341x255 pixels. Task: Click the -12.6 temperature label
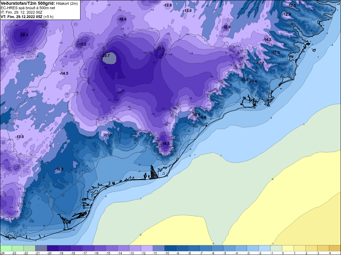(x=287, y=14)
